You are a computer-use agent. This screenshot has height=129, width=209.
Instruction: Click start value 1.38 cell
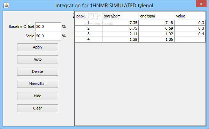[x=121, y=39]
